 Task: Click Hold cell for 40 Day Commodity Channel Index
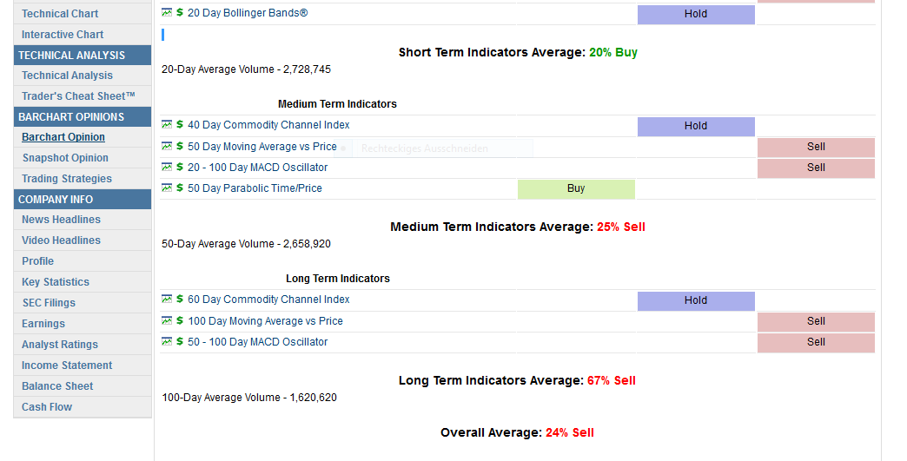(696, 126)
